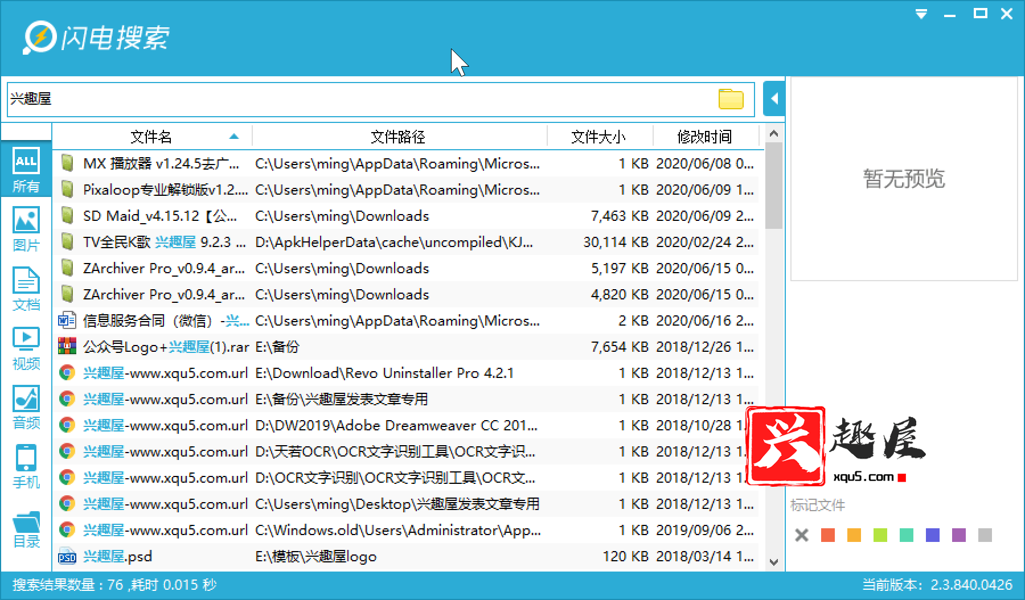Image resolution: width=1025 pixels, height=600 pixels.
Task: Click size cell 7,654 KB
Action: point(620,347)
